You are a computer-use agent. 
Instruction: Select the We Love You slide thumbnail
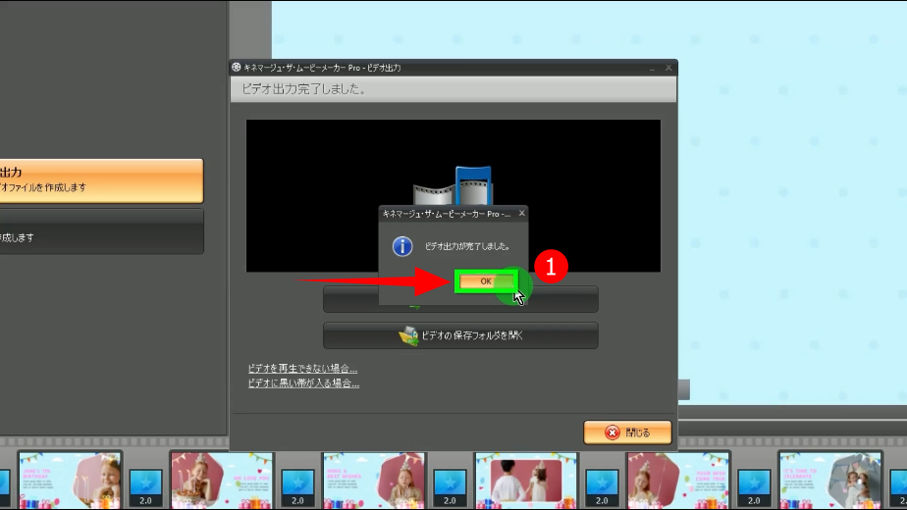[x=222, y=481]
